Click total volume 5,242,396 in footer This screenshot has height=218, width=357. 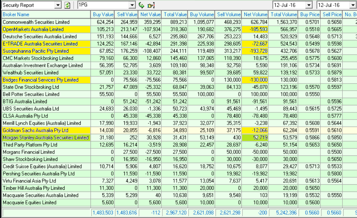click(283, 213)
